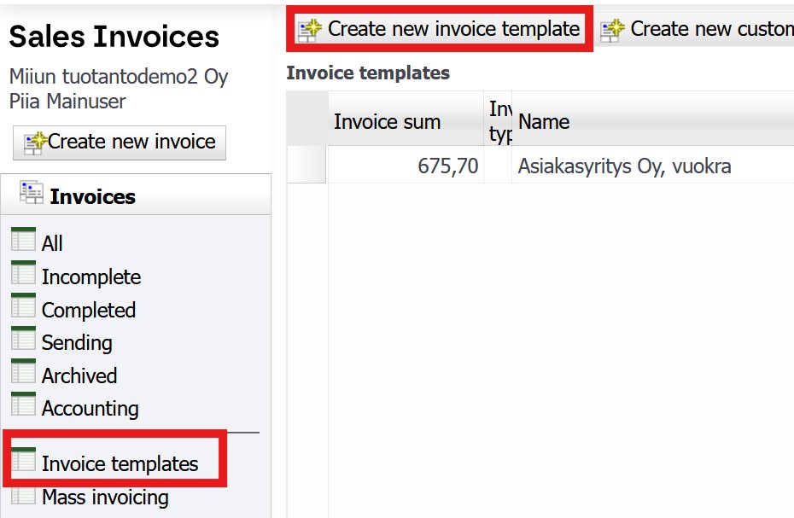The height and width of the screenshot is (518, 794).
Task: Click the Sales Invoices page title
Action: tap(114, 37)
